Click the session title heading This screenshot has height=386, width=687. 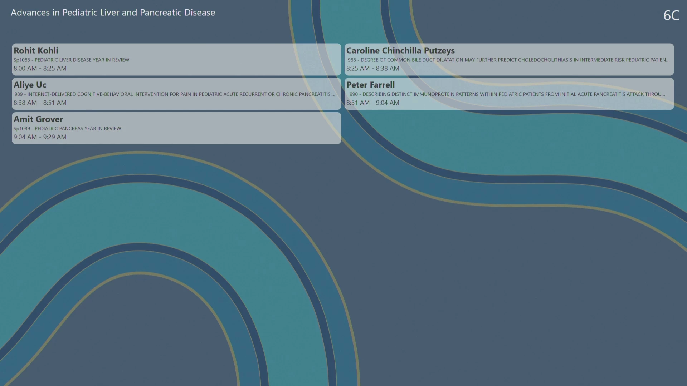point(113,13)
